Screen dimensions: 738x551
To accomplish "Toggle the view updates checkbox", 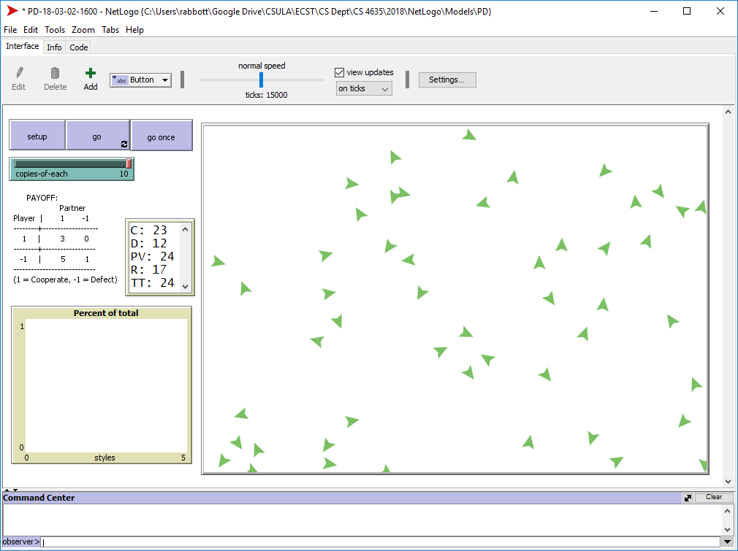I will pos(339,72).
